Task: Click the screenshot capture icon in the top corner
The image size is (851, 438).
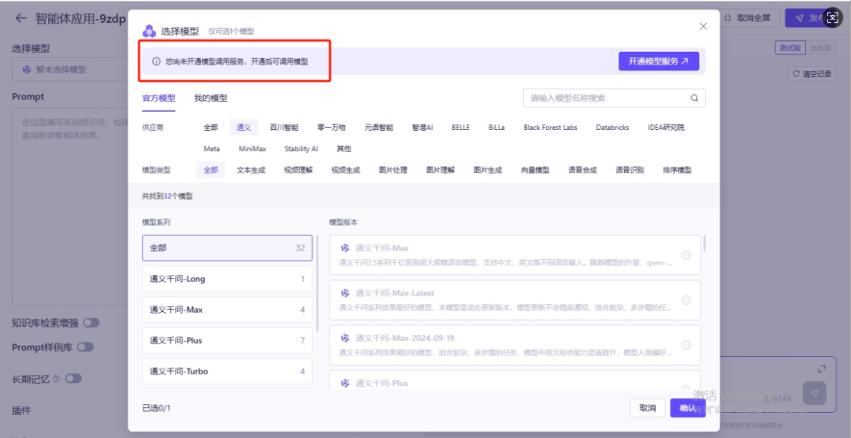Action: [833, 17]
